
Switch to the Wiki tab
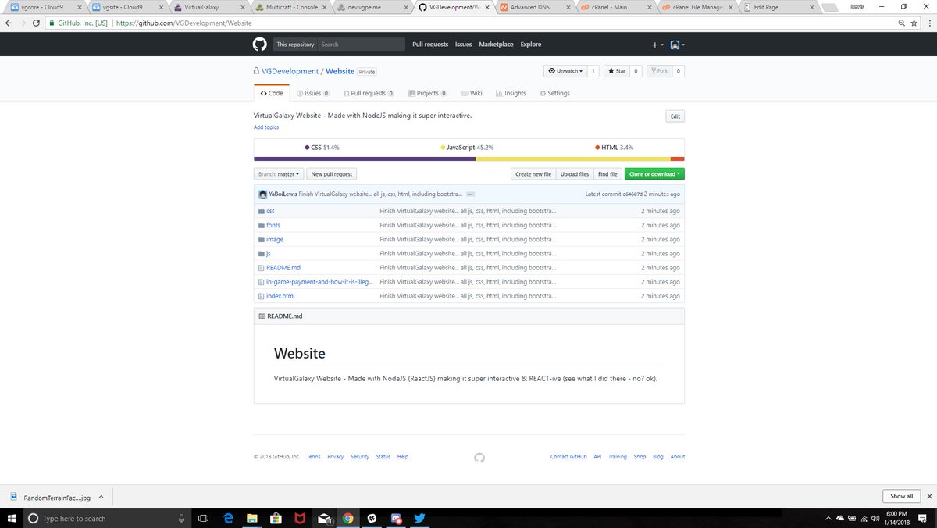click(472, 93)
